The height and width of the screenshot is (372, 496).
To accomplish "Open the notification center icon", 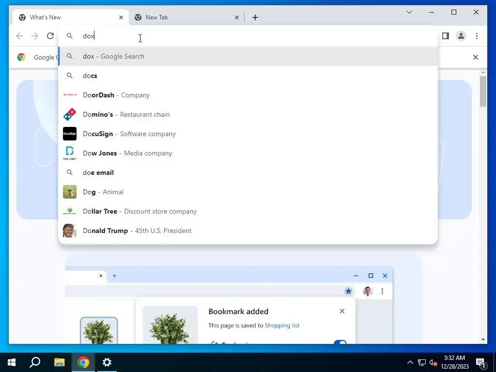I will (x=480, y=363).
